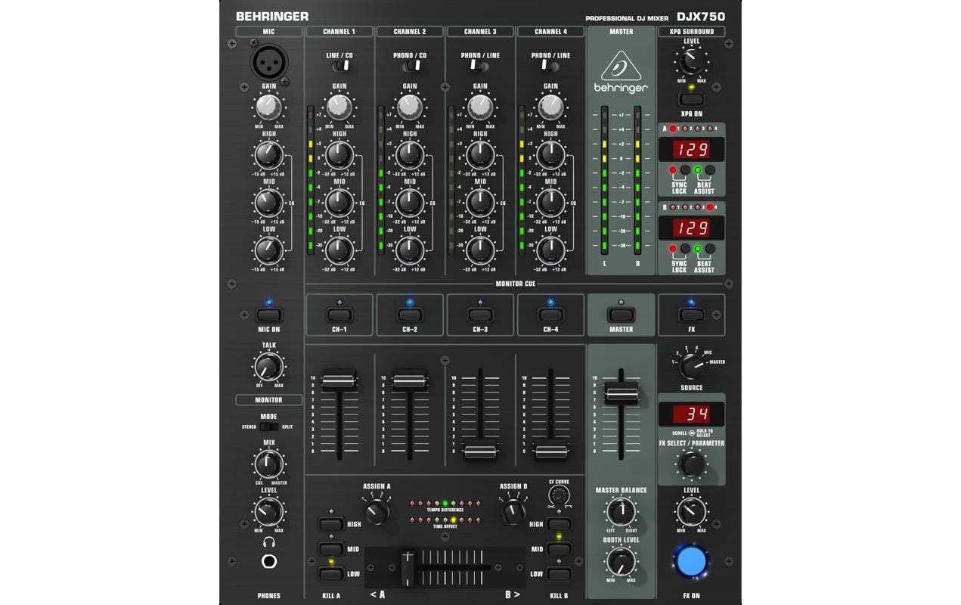
Task: Click the monitor LEVEL knob
Action: [268, 512]
